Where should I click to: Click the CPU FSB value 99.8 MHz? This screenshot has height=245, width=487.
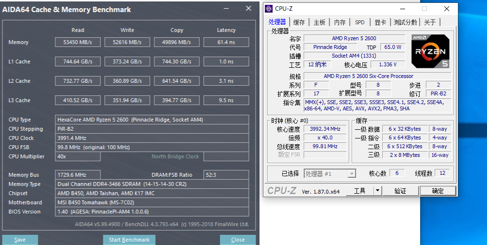click(x=152, y=147)
